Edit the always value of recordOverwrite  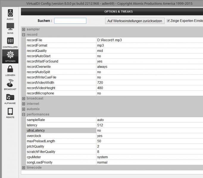pos(102,67)
